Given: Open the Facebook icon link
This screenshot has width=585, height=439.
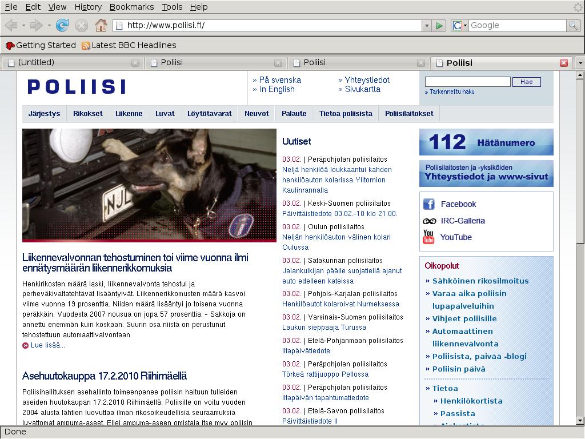Looking at the screenshot, I should pyautogui.click(x=428, y=204).
